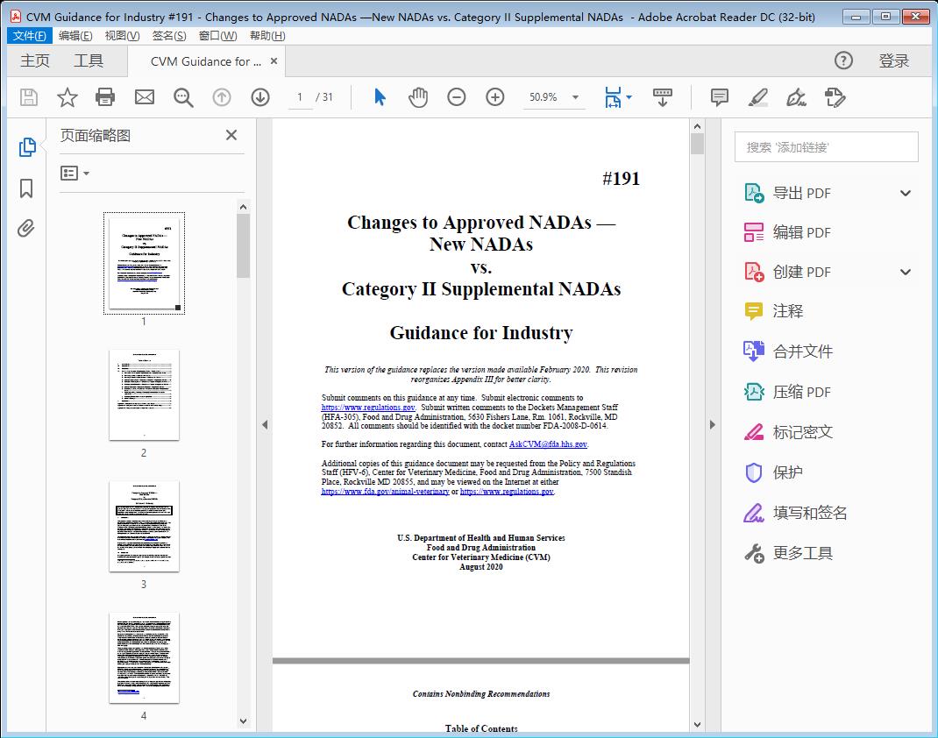This screenshot has width=938, height=738.
Task: Click the Print document icon
Action: [x=105, y=96]
